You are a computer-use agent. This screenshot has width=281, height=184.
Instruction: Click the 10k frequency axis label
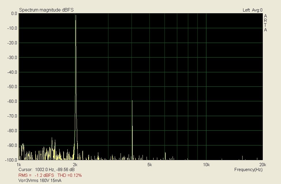(x=206, y=165)
